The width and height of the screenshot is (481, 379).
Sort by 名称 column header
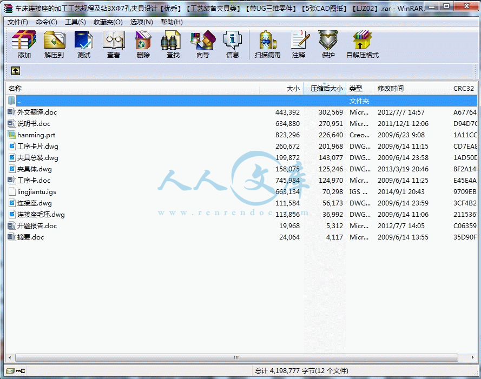[132, 89]
